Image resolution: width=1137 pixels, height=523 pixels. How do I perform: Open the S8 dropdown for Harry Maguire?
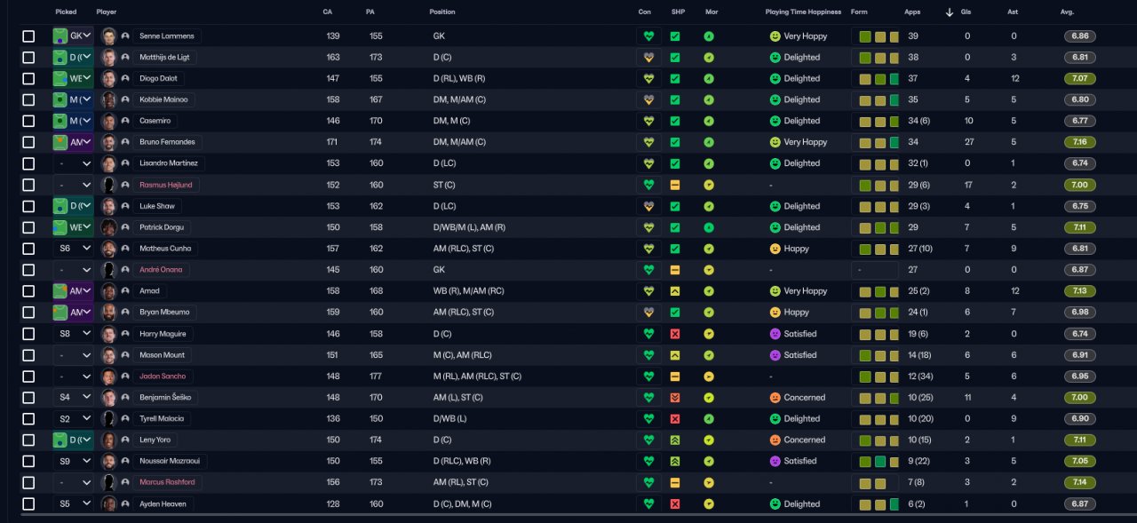tap(72, 335)
